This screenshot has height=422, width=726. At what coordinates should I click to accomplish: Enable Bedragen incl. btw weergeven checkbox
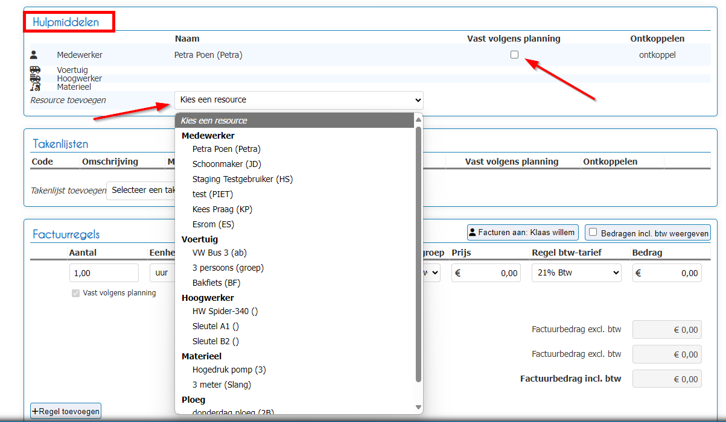[593, 232]
